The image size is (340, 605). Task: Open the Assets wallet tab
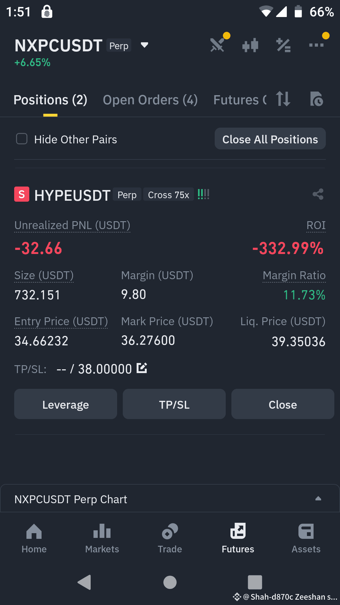(x=306, y=538)
